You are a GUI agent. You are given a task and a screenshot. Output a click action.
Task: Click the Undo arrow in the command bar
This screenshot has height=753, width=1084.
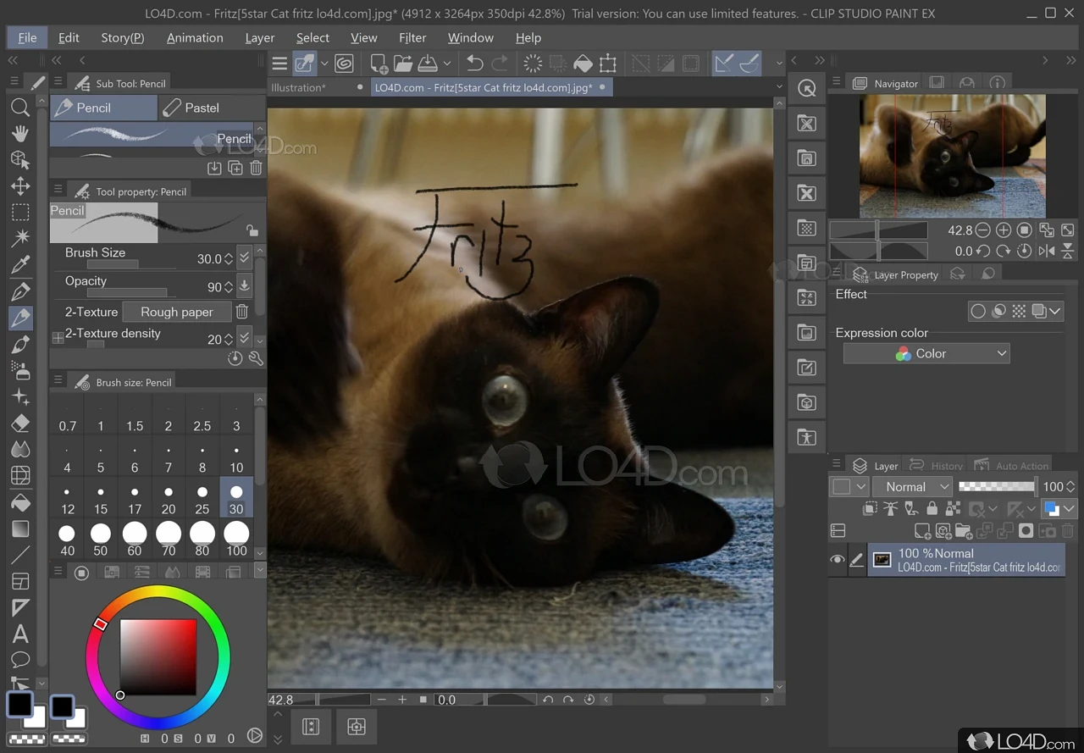pyautogui.click(x=475, y=64)
